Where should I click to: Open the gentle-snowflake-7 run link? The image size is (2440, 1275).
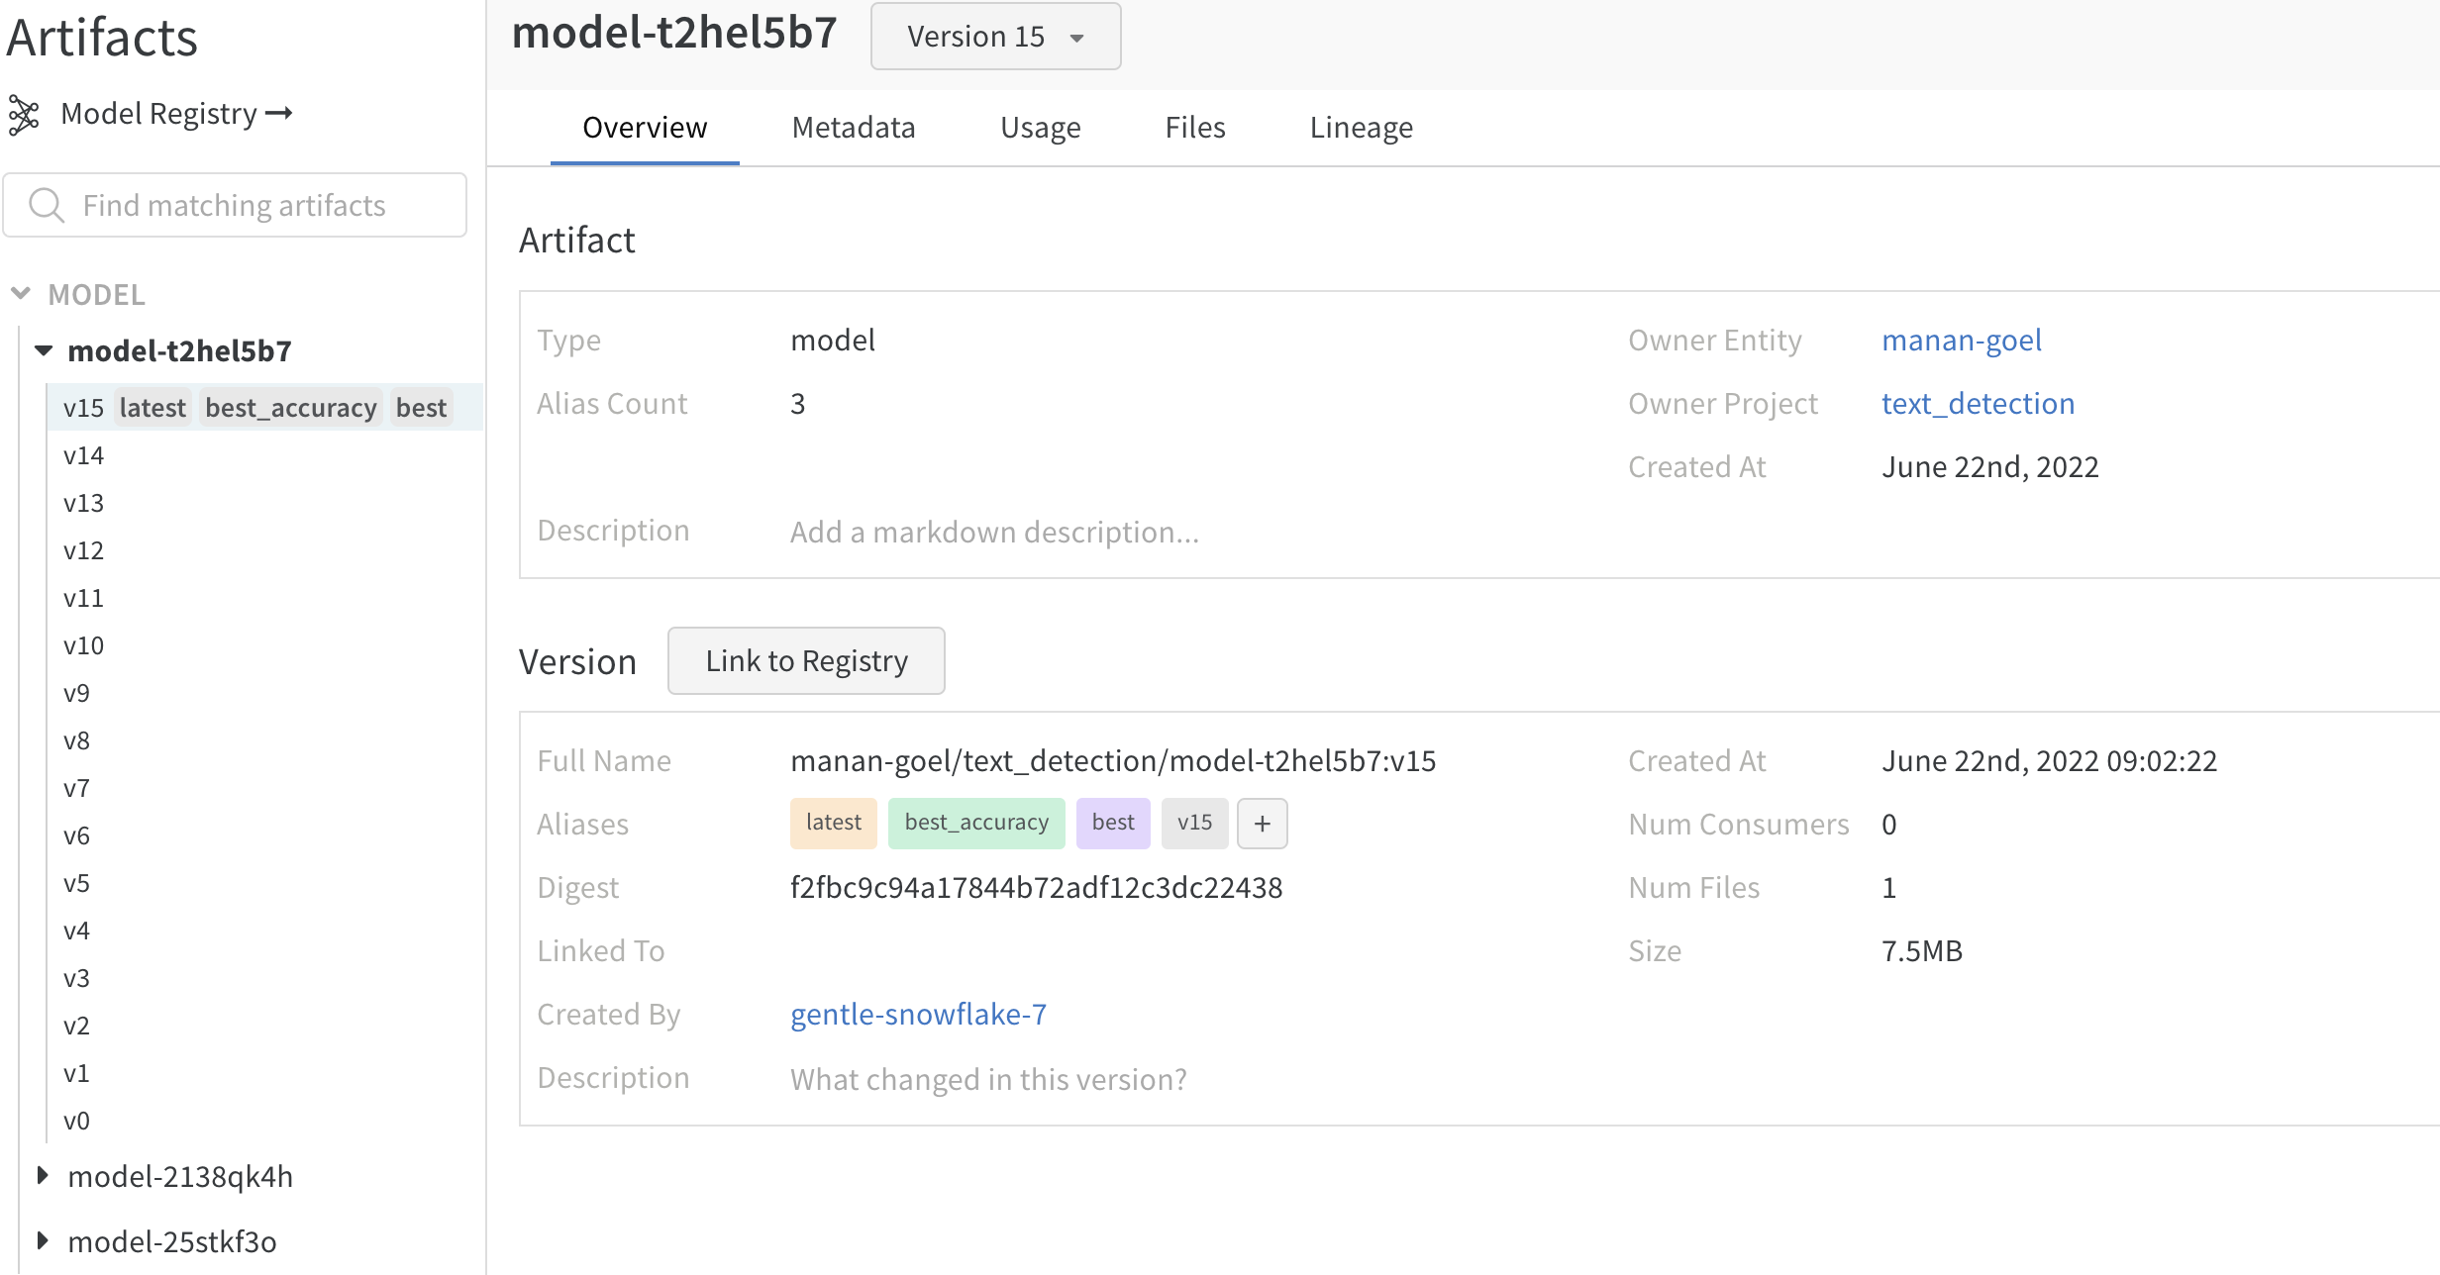point(918,1013)
